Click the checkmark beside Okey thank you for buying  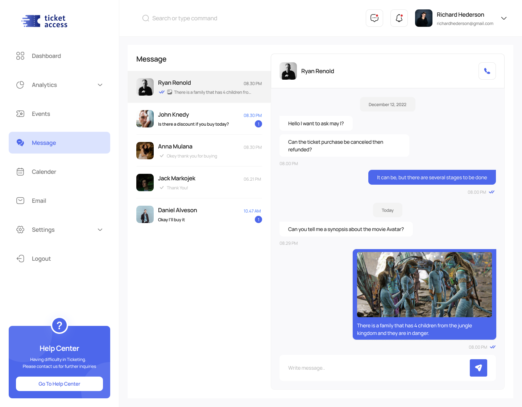162,156
